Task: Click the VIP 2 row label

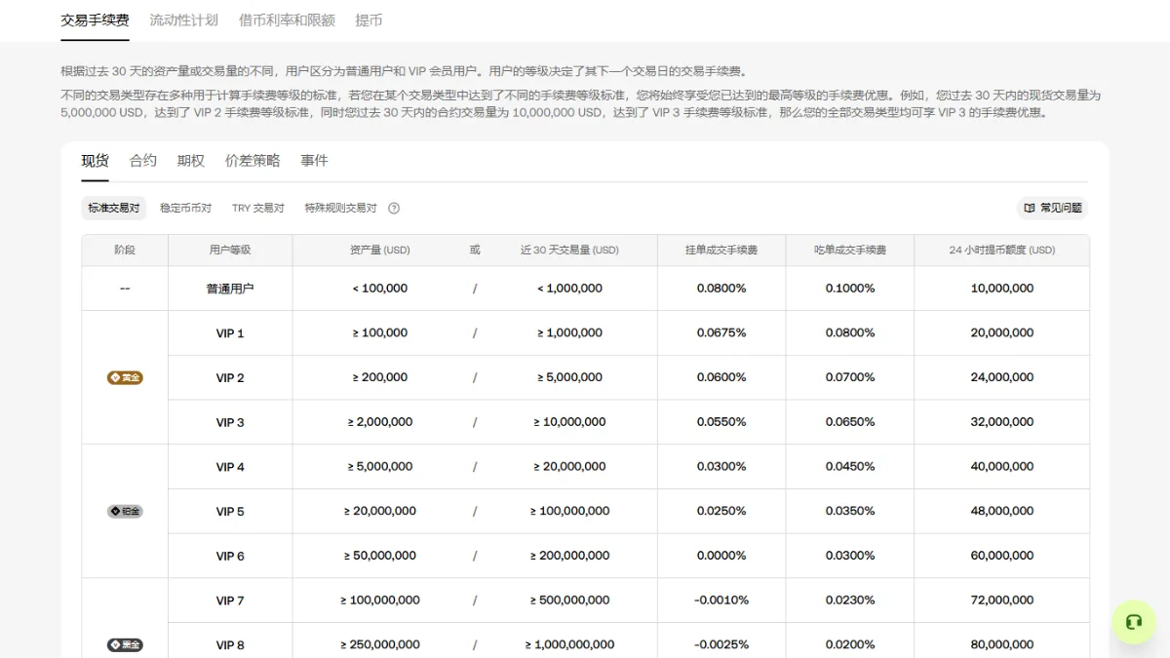Action: pos(230,378)
